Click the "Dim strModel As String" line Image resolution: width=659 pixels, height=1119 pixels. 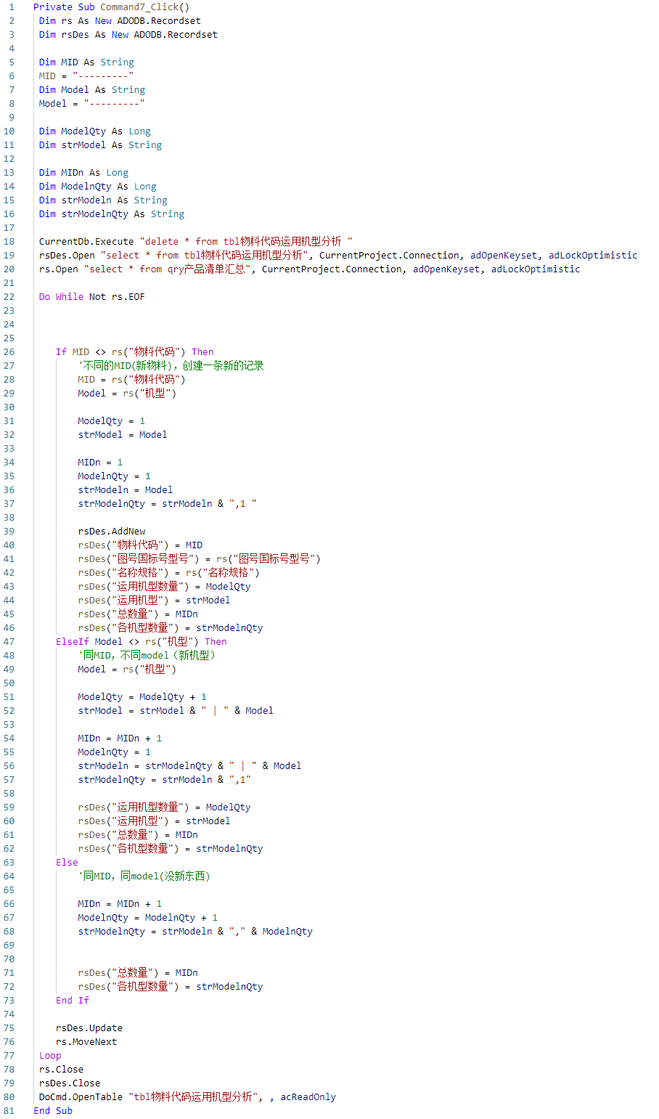point(101,145)
